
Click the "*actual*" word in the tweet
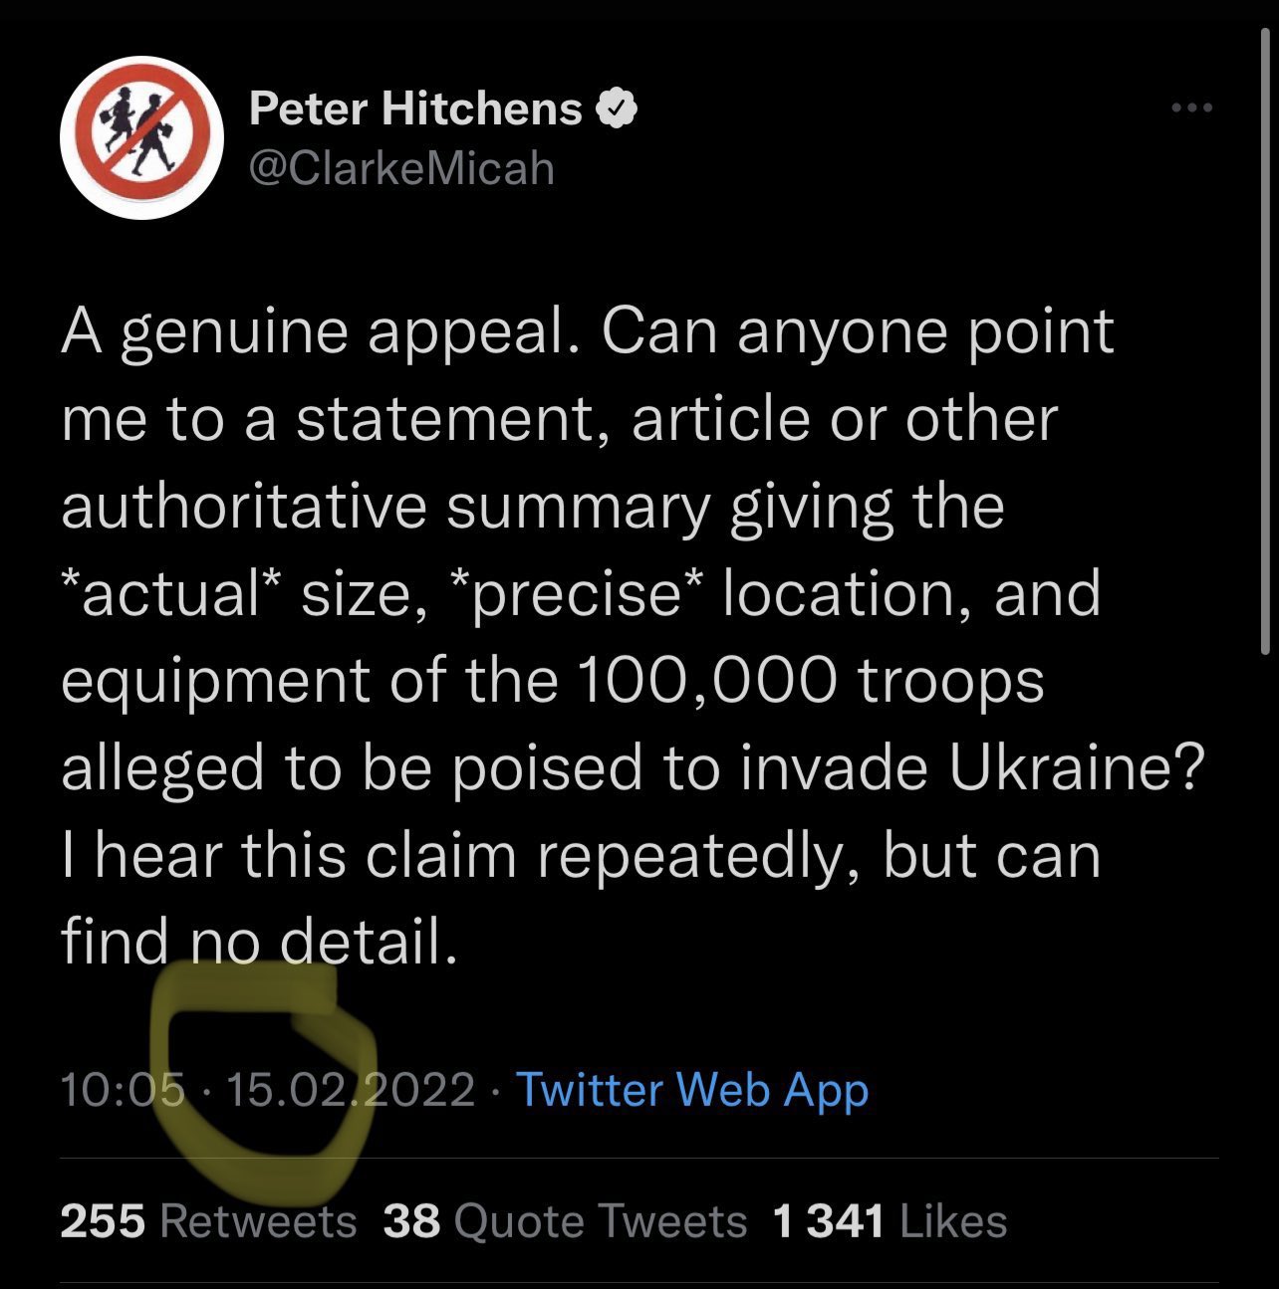(x=173, y=593)
